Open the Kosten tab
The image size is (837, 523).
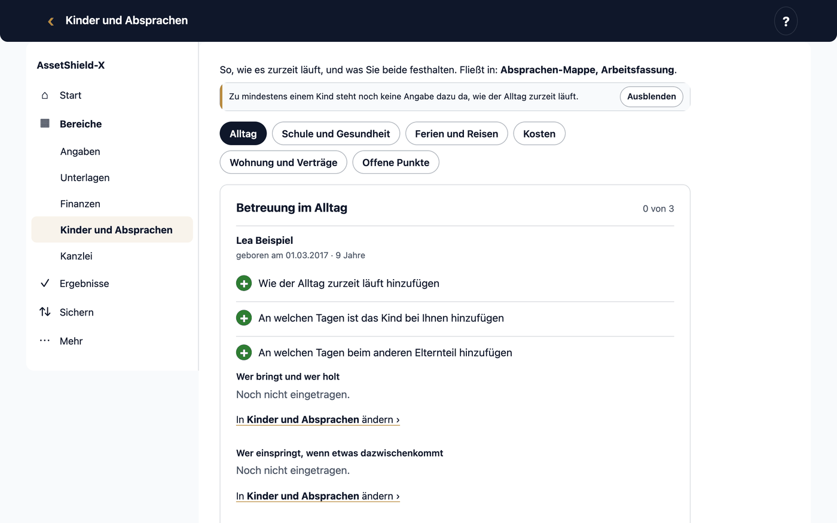539,134
